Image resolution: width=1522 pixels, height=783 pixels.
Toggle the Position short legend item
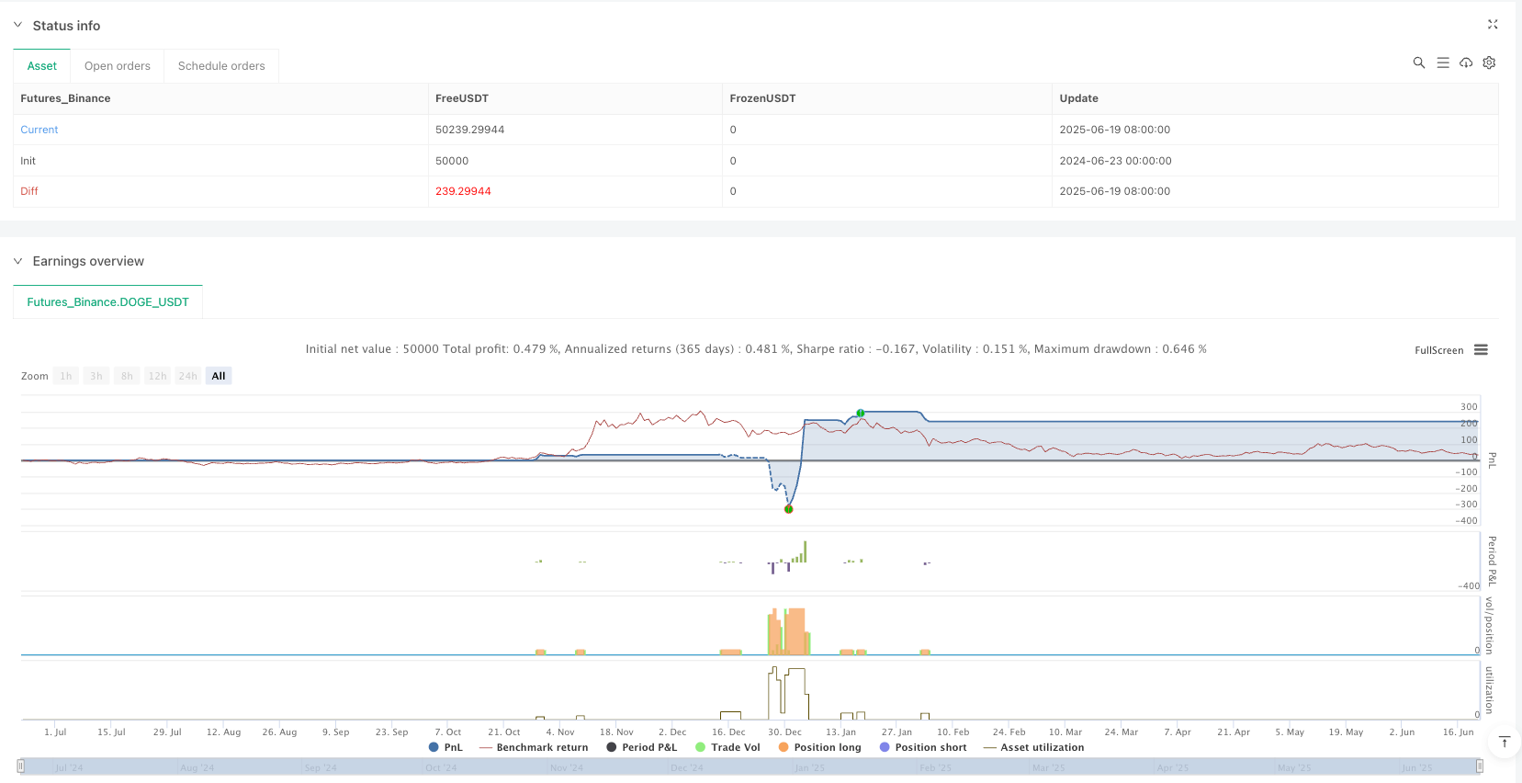(x=923, y=747)
